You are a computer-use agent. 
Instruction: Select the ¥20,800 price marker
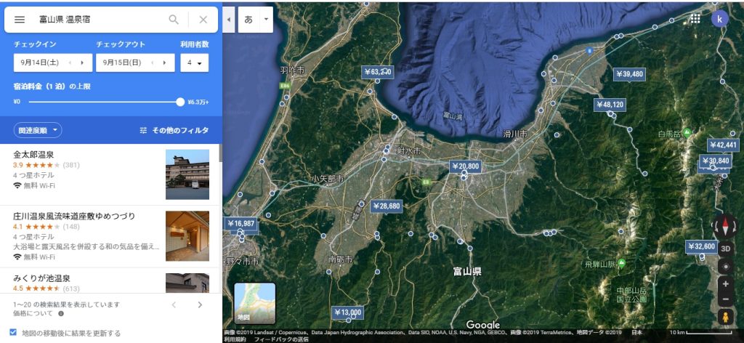click(x=466, y=166)
